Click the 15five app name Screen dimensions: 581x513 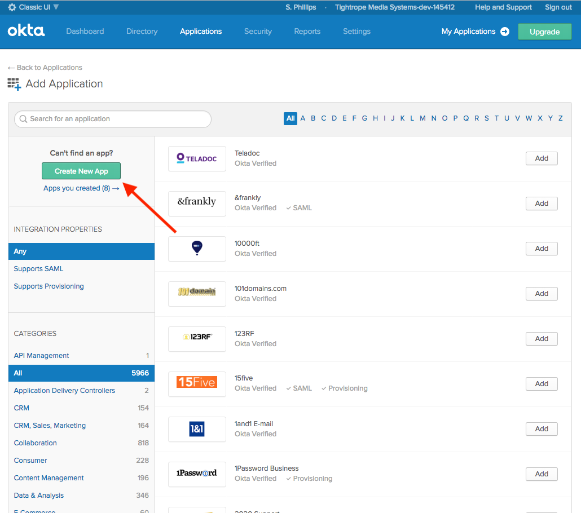[x=244, y=378]
